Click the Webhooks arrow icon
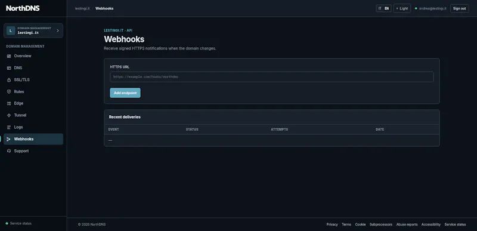This screenshot has width=477, height=231. point(9,139)
